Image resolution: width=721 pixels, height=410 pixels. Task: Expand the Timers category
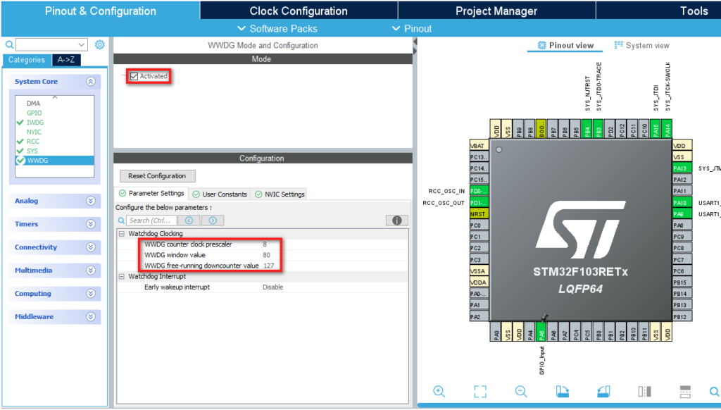pos(55,224)
